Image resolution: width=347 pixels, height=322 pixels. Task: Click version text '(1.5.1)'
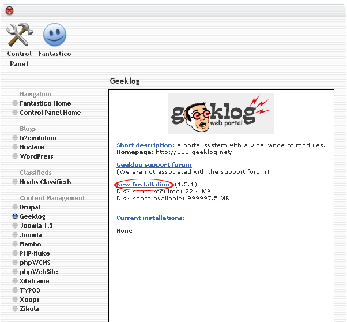186,185
